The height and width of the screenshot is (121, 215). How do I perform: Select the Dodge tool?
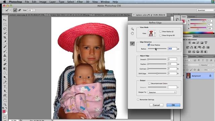5,77
